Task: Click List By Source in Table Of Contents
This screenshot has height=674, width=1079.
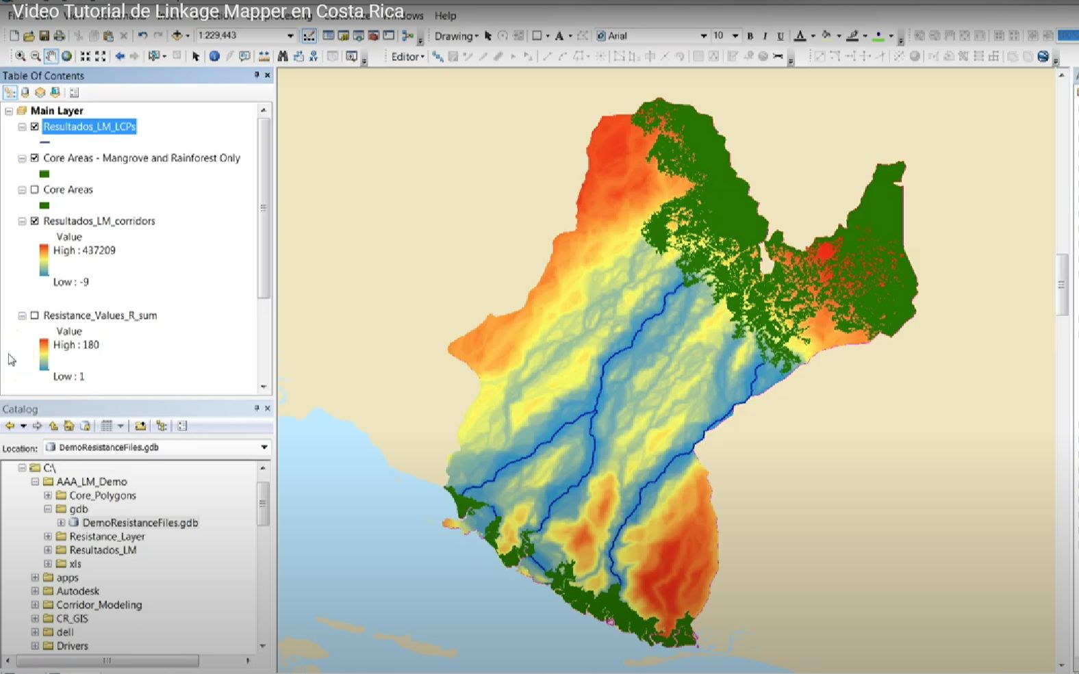Action: click(25, 92)
